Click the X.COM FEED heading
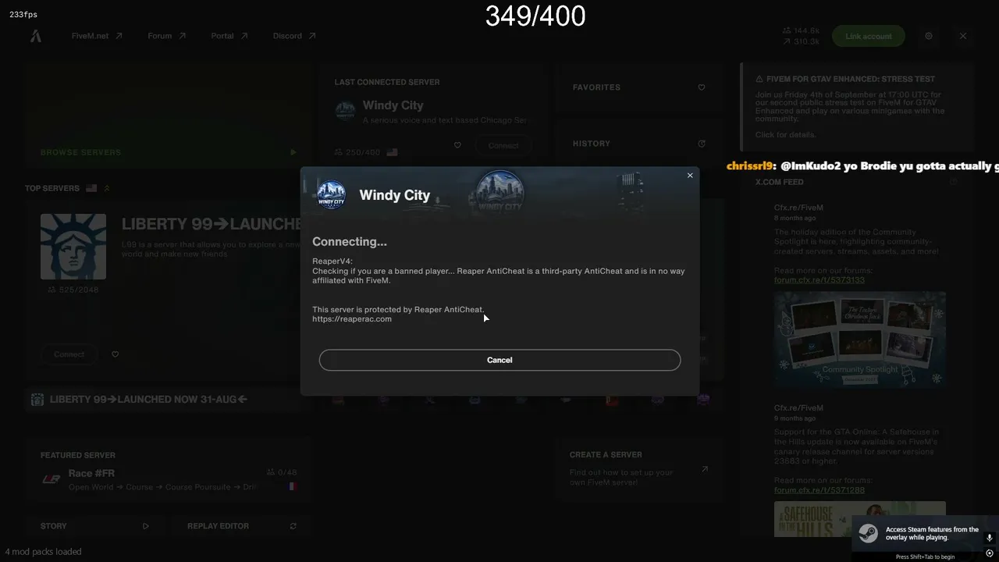The image size is (999, 562). [x=779, y=182]
